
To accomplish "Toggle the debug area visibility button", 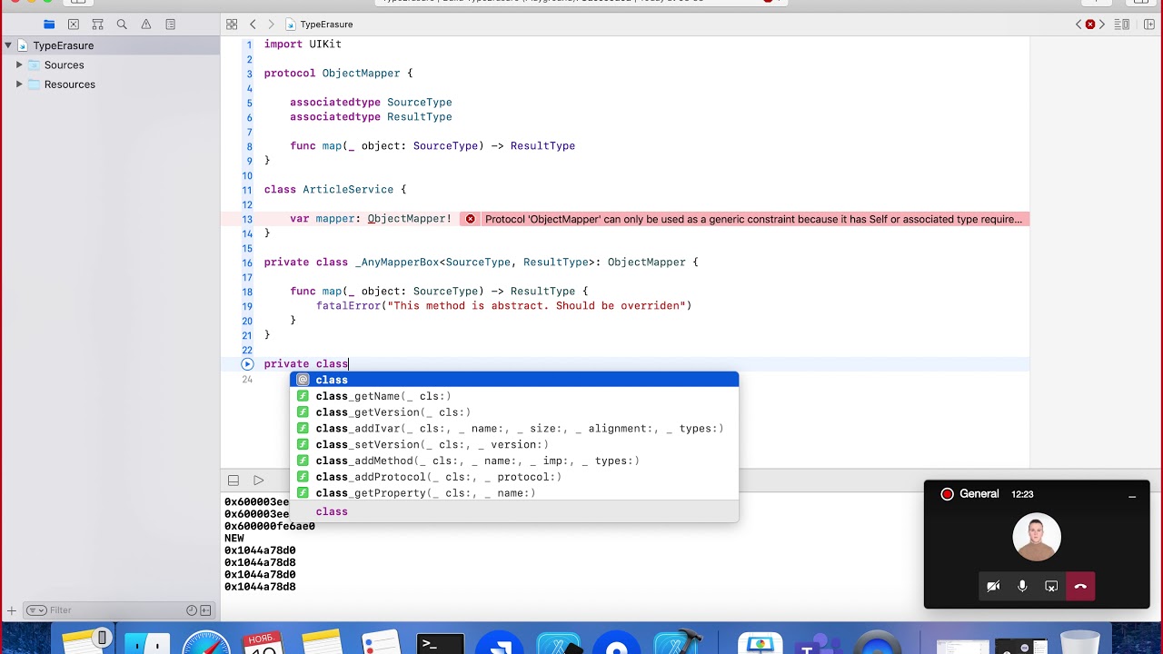I will coord(234,481).
